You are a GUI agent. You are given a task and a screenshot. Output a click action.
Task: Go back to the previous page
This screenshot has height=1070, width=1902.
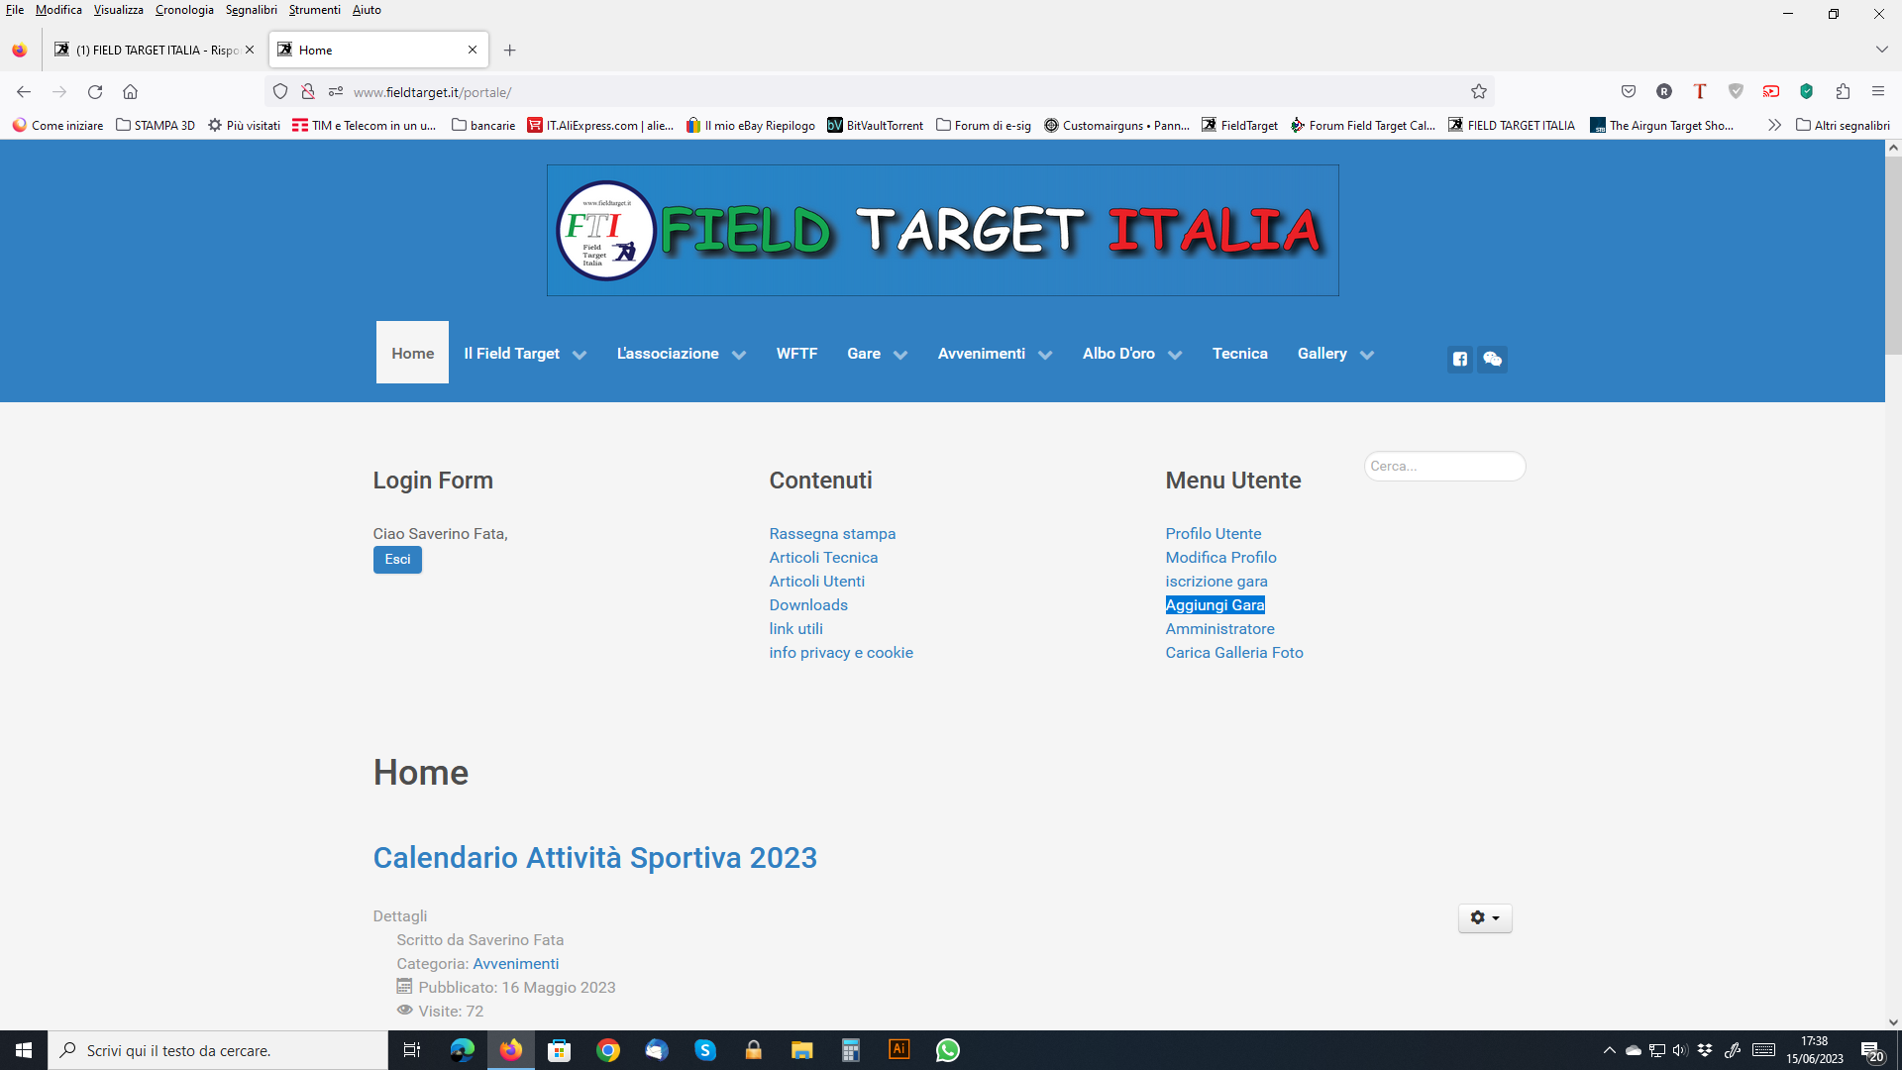pyautogui.click(x=24, y=92)
